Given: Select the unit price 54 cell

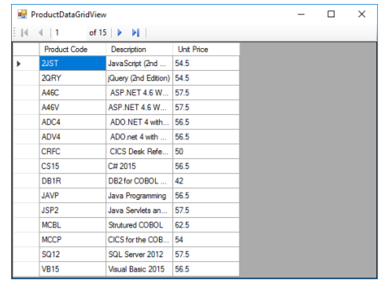Looking at the screenshot, I should click(x=206, y=240).
